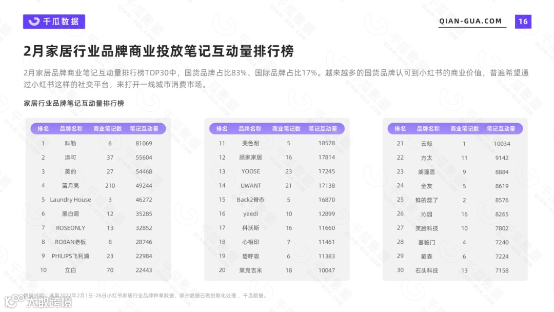Click the 全友 brand cell

[426, 186]
